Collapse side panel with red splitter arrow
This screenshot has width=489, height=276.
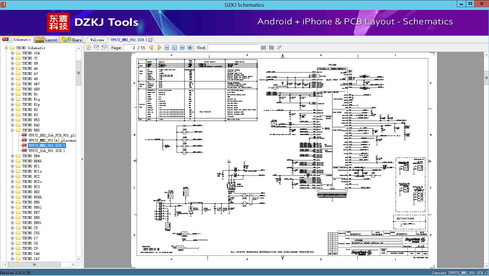[x=83, y=159]
